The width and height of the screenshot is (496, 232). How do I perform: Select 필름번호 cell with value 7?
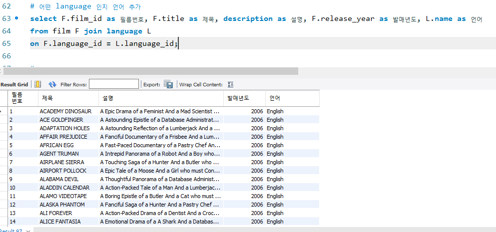[x=23, y=162]
